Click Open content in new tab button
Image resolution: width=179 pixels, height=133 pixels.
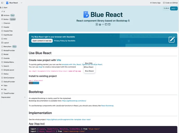coord(42,41)
